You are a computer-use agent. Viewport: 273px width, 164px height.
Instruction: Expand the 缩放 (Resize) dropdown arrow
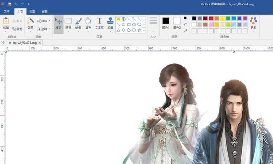pyautogui.click(x=50, y=21)
